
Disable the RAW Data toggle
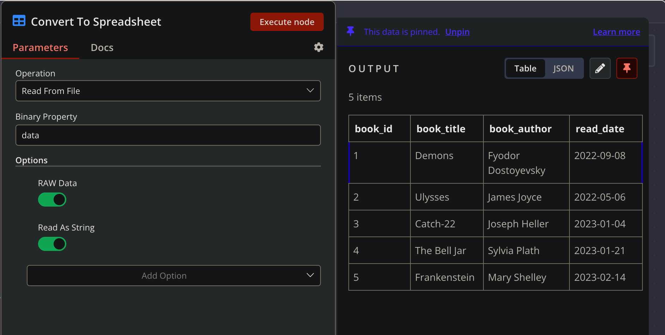click(52, 200)
